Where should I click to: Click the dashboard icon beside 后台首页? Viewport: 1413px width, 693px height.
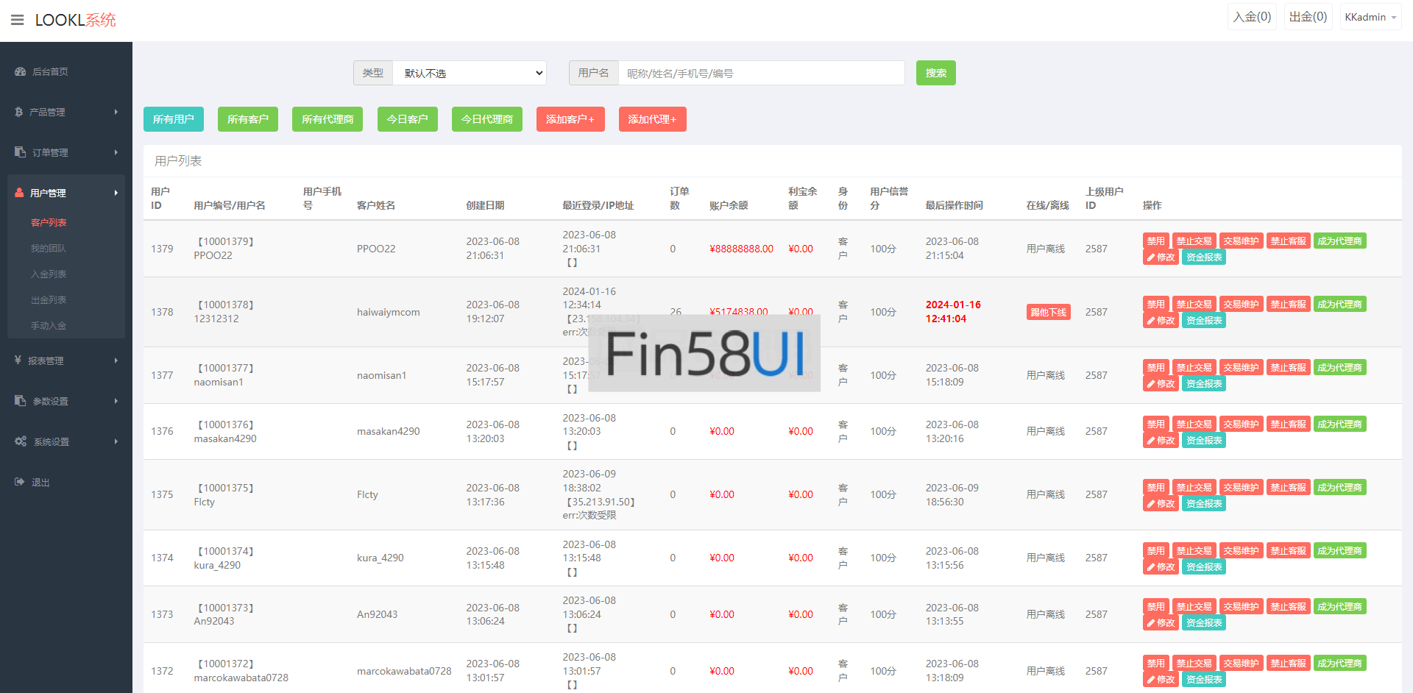[20, 71]
